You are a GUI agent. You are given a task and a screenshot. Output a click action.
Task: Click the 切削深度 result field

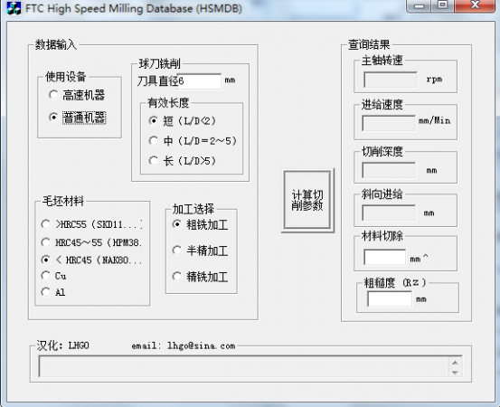pos(389,170)
